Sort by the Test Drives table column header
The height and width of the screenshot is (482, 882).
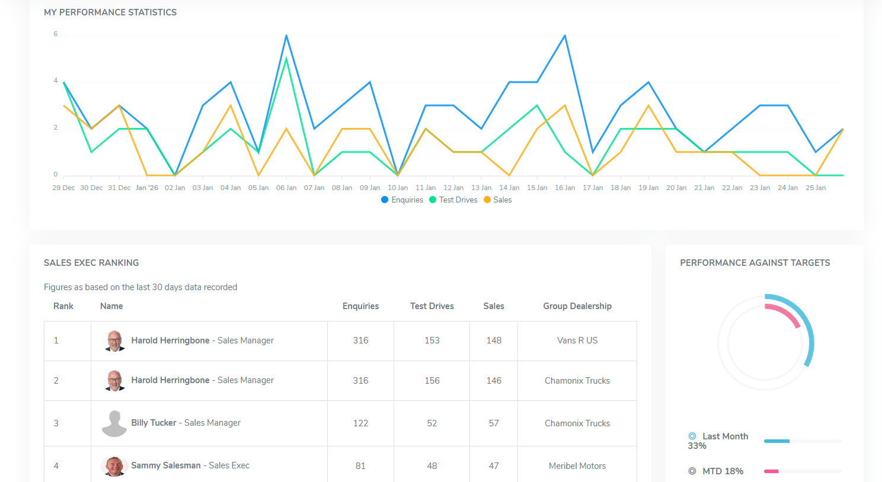tap(432, 306)
